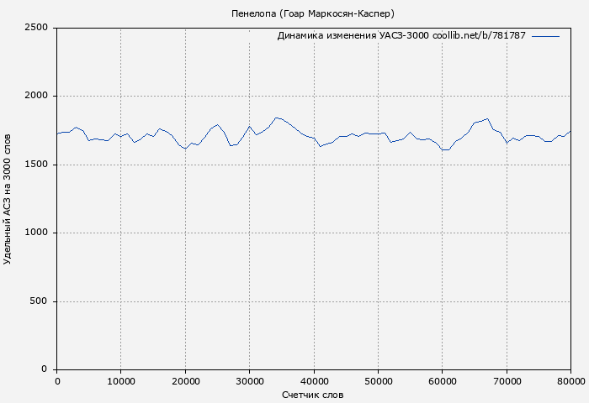The height and width of the screenshot is (403, 589).
Task: Click the legend text "Динамика изменения УАСЗ-3000"
Action: click(x=353, y=36)
